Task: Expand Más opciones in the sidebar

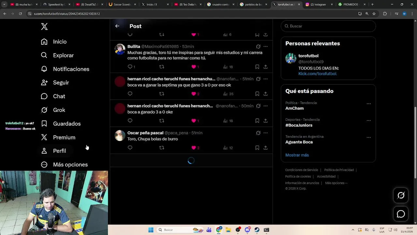Action: 65,164
